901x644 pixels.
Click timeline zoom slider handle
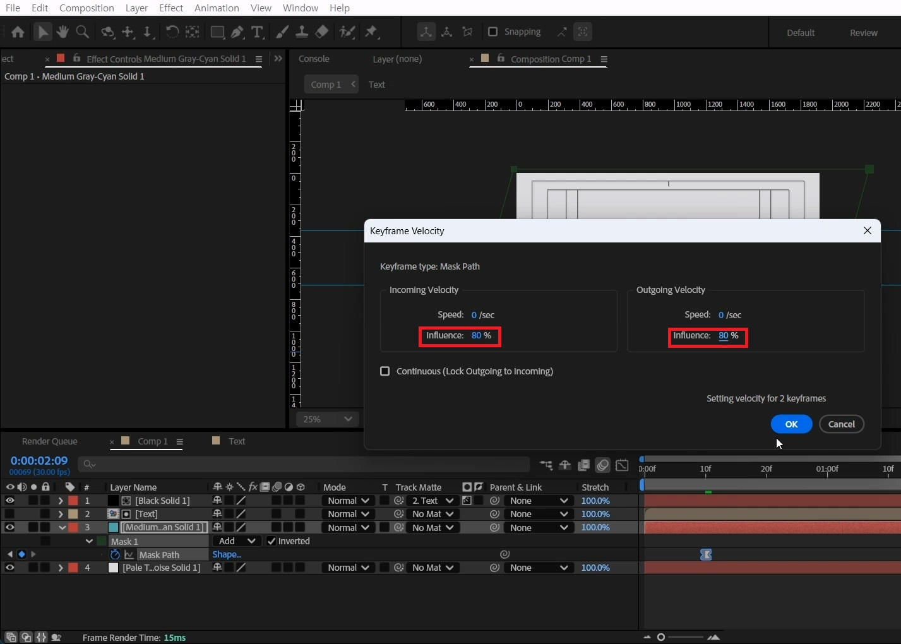(x=661, y=637)
